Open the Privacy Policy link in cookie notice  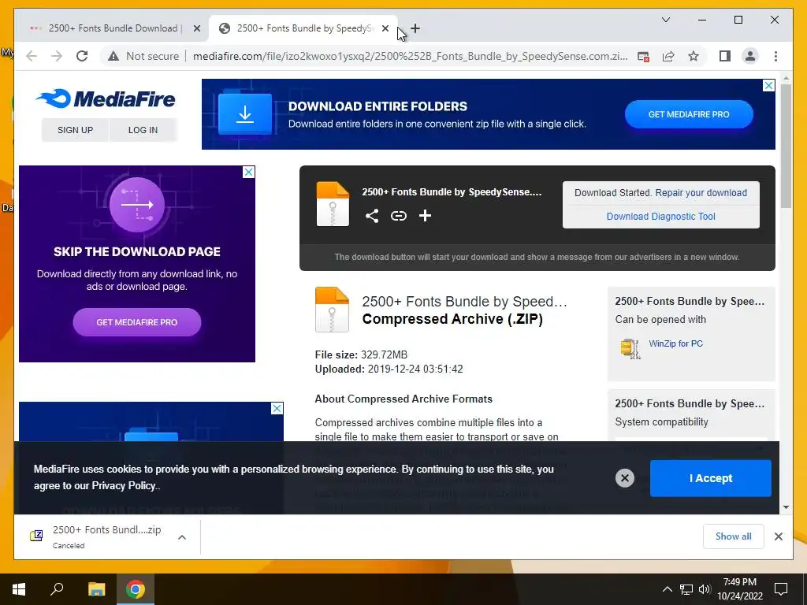124,485
